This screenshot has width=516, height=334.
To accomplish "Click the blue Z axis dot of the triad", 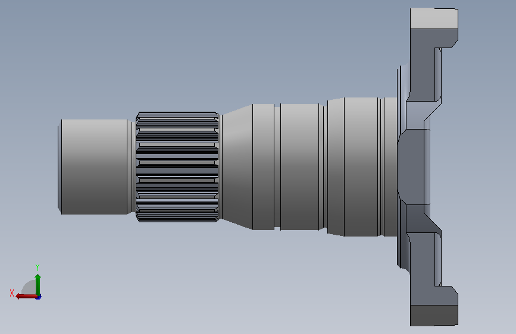I will click(x=39, y=297).
